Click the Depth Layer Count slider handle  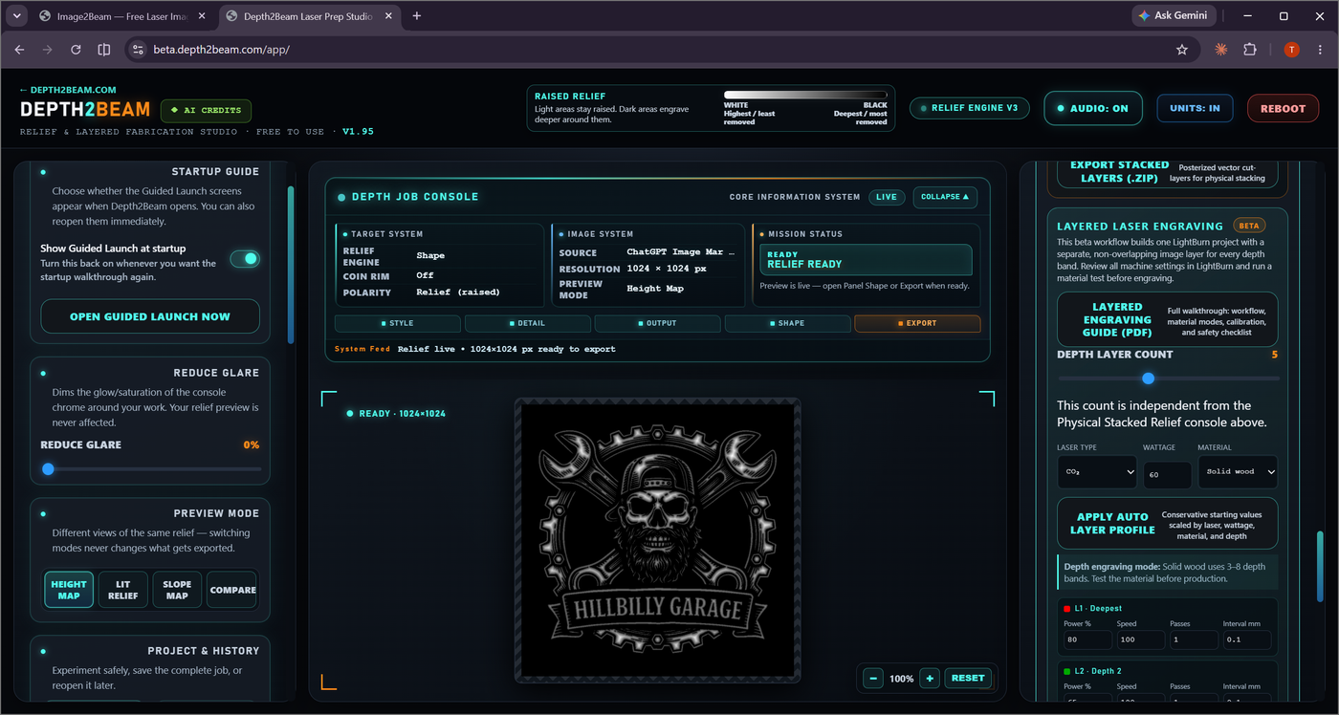[1149, 379]
